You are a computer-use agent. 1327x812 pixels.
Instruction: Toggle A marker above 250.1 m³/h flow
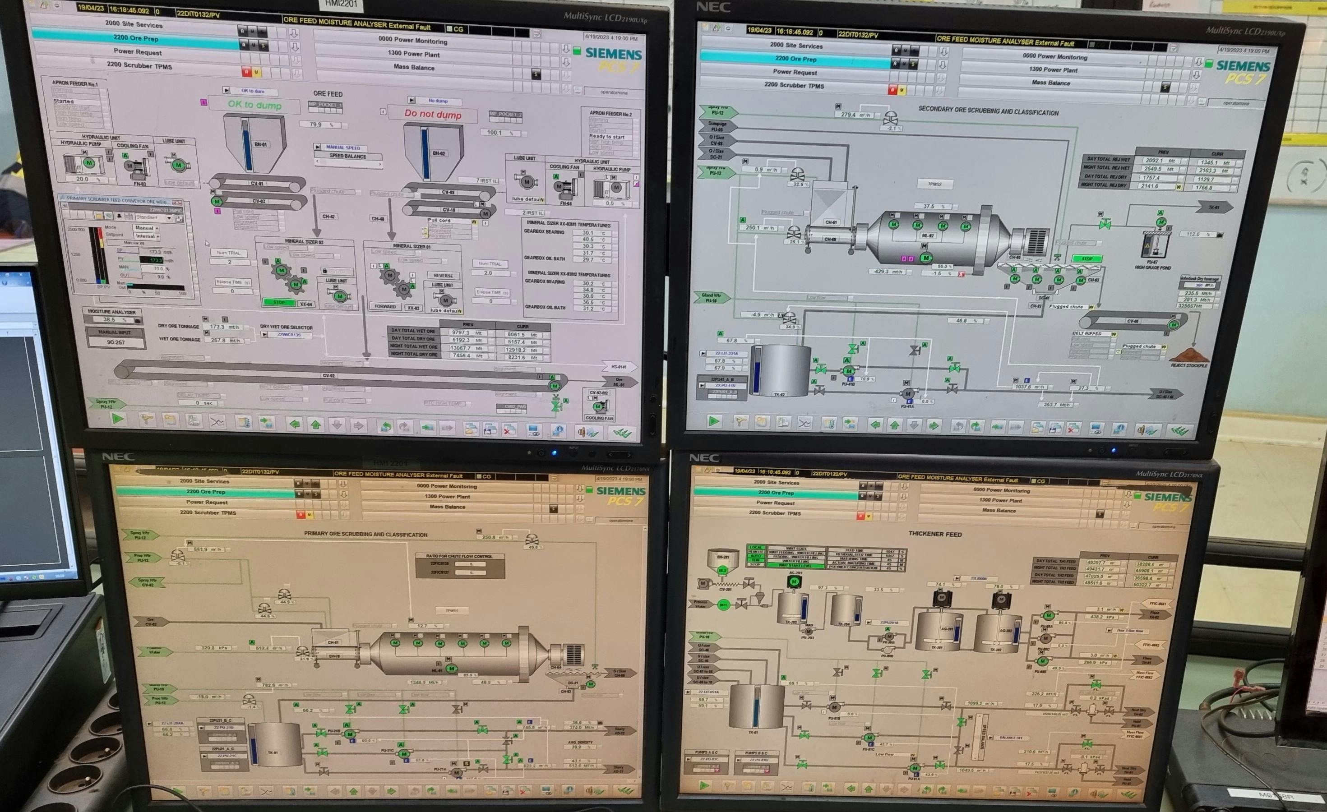[743, 220]
